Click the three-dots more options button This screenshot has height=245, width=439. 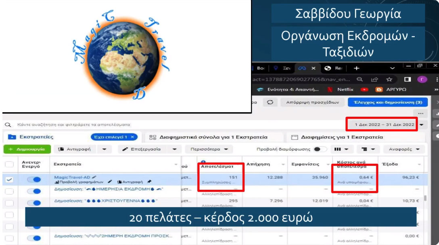tap(421, 114)
